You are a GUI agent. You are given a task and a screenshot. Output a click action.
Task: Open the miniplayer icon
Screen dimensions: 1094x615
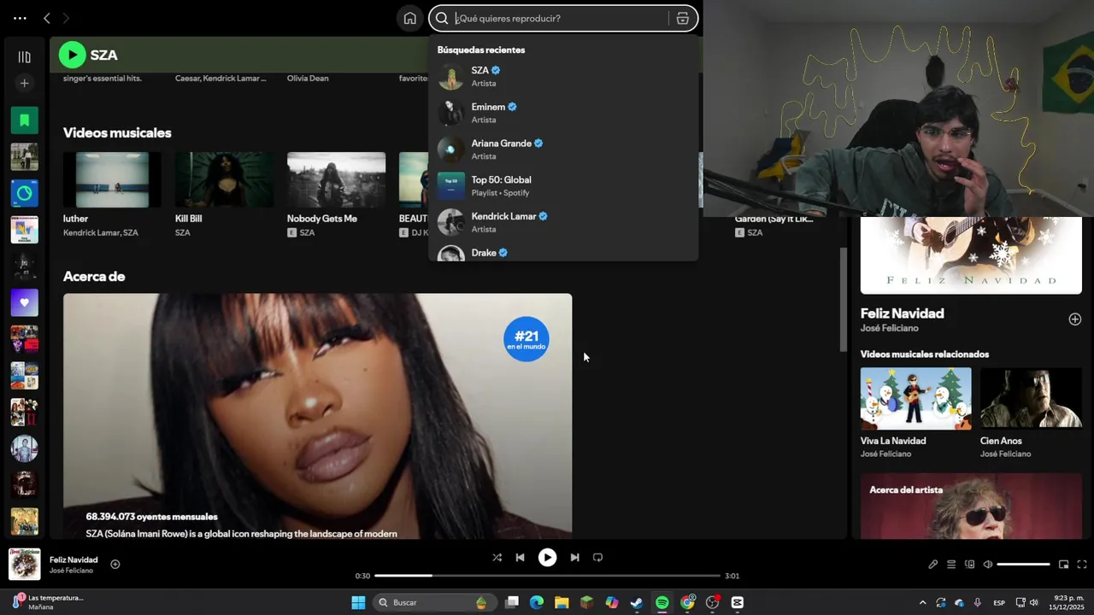click(1063, 565)
